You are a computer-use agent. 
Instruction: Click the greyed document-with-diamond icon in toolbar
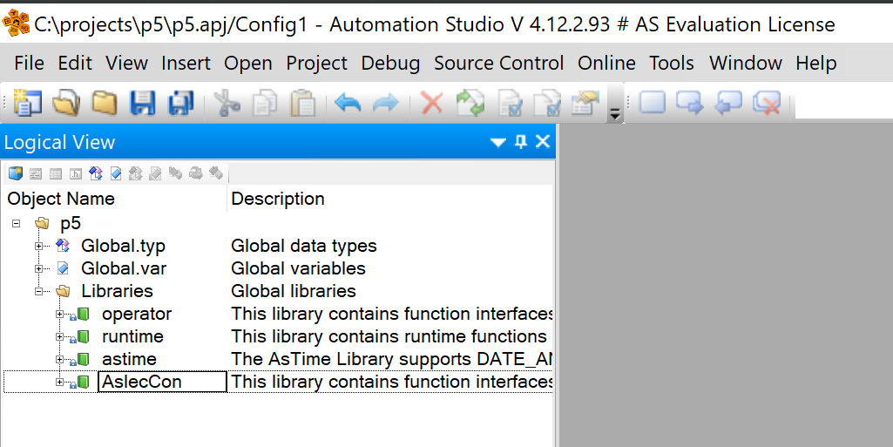pyautogui.click(x=155, y=173)
